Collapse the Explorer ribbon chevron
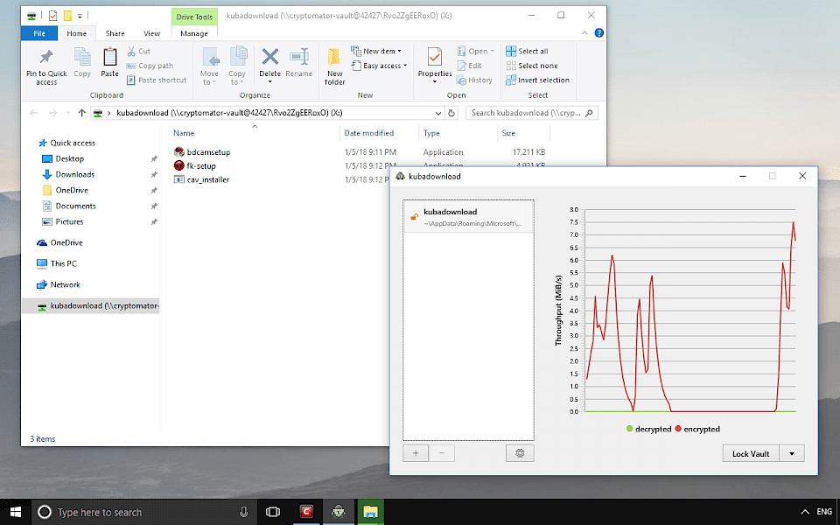Viewport: 840px width, 525px height. pyautogui.click(x=584, y=33)
